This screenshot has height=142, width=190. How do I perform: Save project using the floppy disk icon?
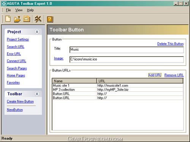(x=26, y=19)
